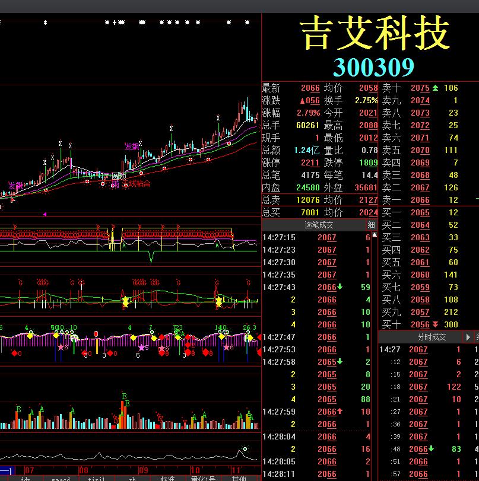Screen dimensions: 479x481
Task: Click the blue period box at the timeline's left end
Action: [7, 470]
